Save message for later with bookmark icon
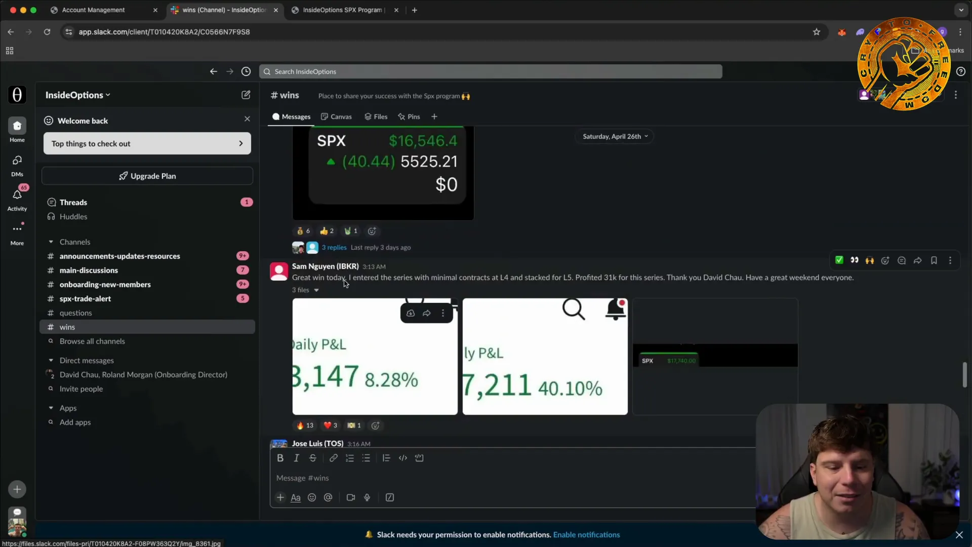Screen dimensions: 972x547 (934, 260)
